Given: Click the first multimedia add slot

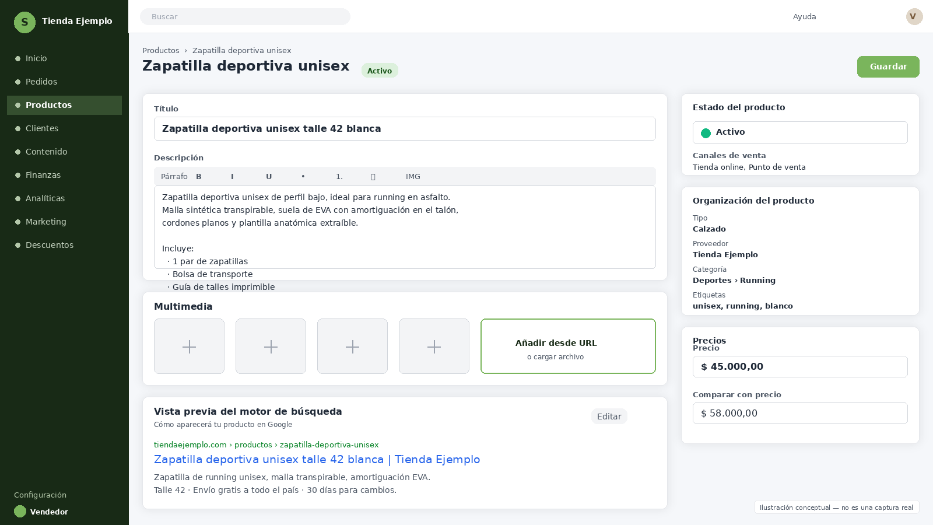Looking at the screenshot, I should point(189,346).
